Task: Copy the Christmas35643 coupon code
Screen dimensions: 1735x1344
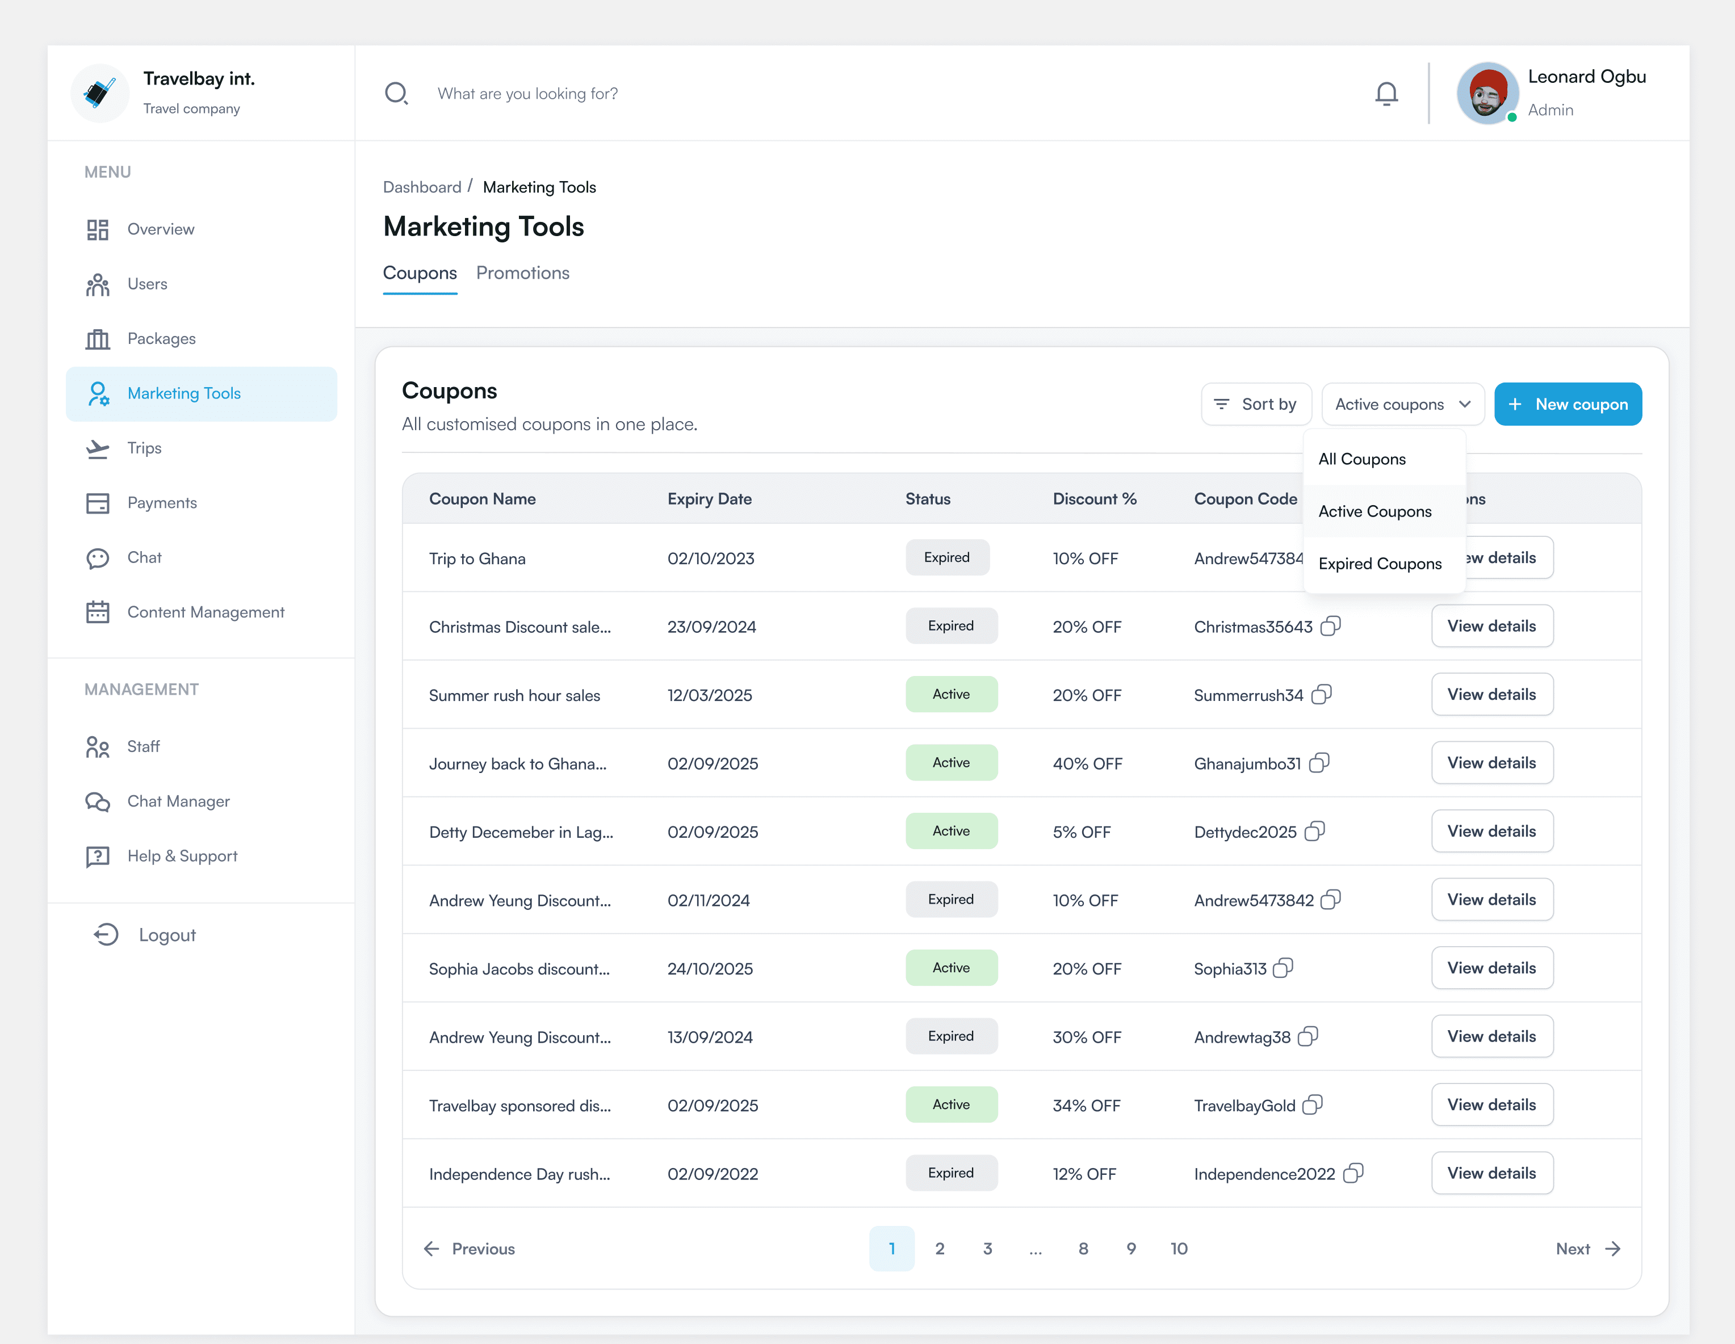Action: (x=1331, y=626)
